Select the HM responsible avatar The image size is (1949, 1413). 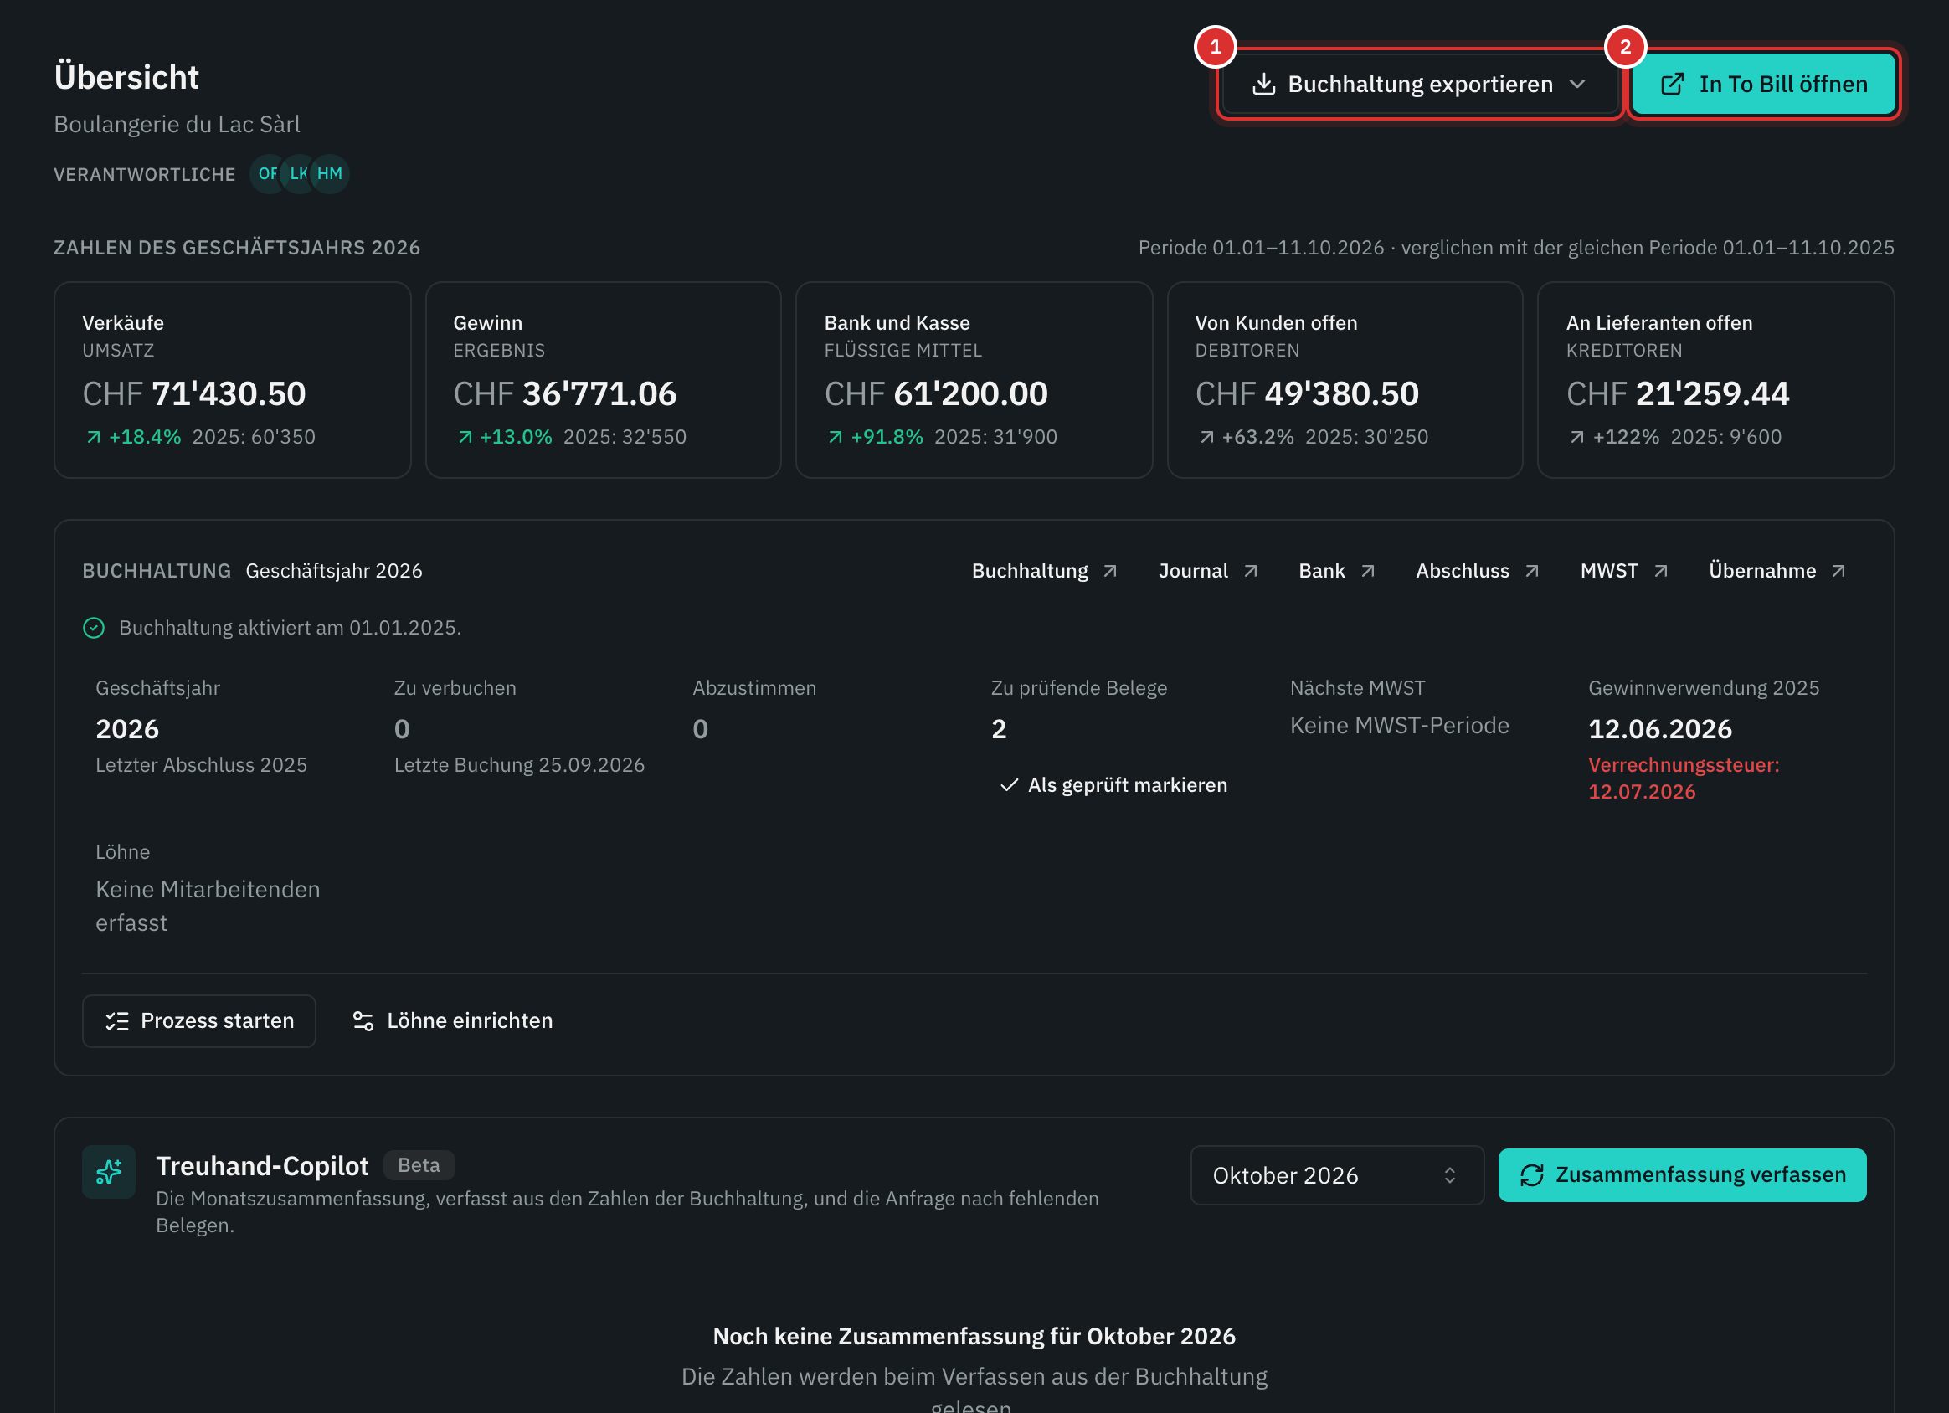pyautogui.click(x=330, y=174)
